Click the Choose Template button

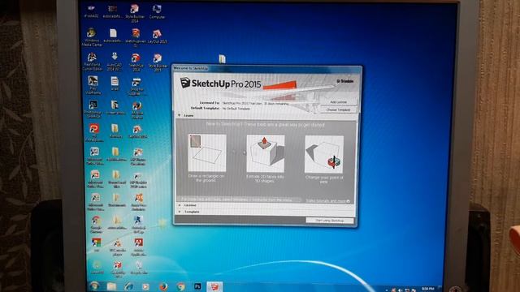338,109
